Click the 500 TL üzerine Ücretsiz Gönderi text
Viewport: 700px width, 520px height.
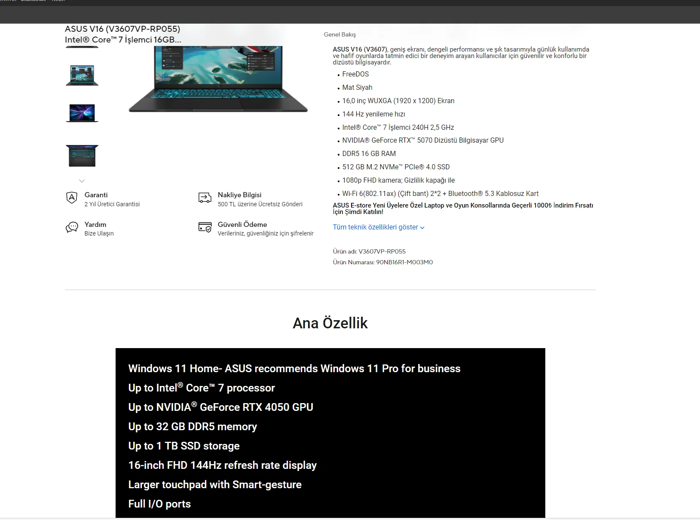click(260, 204)
